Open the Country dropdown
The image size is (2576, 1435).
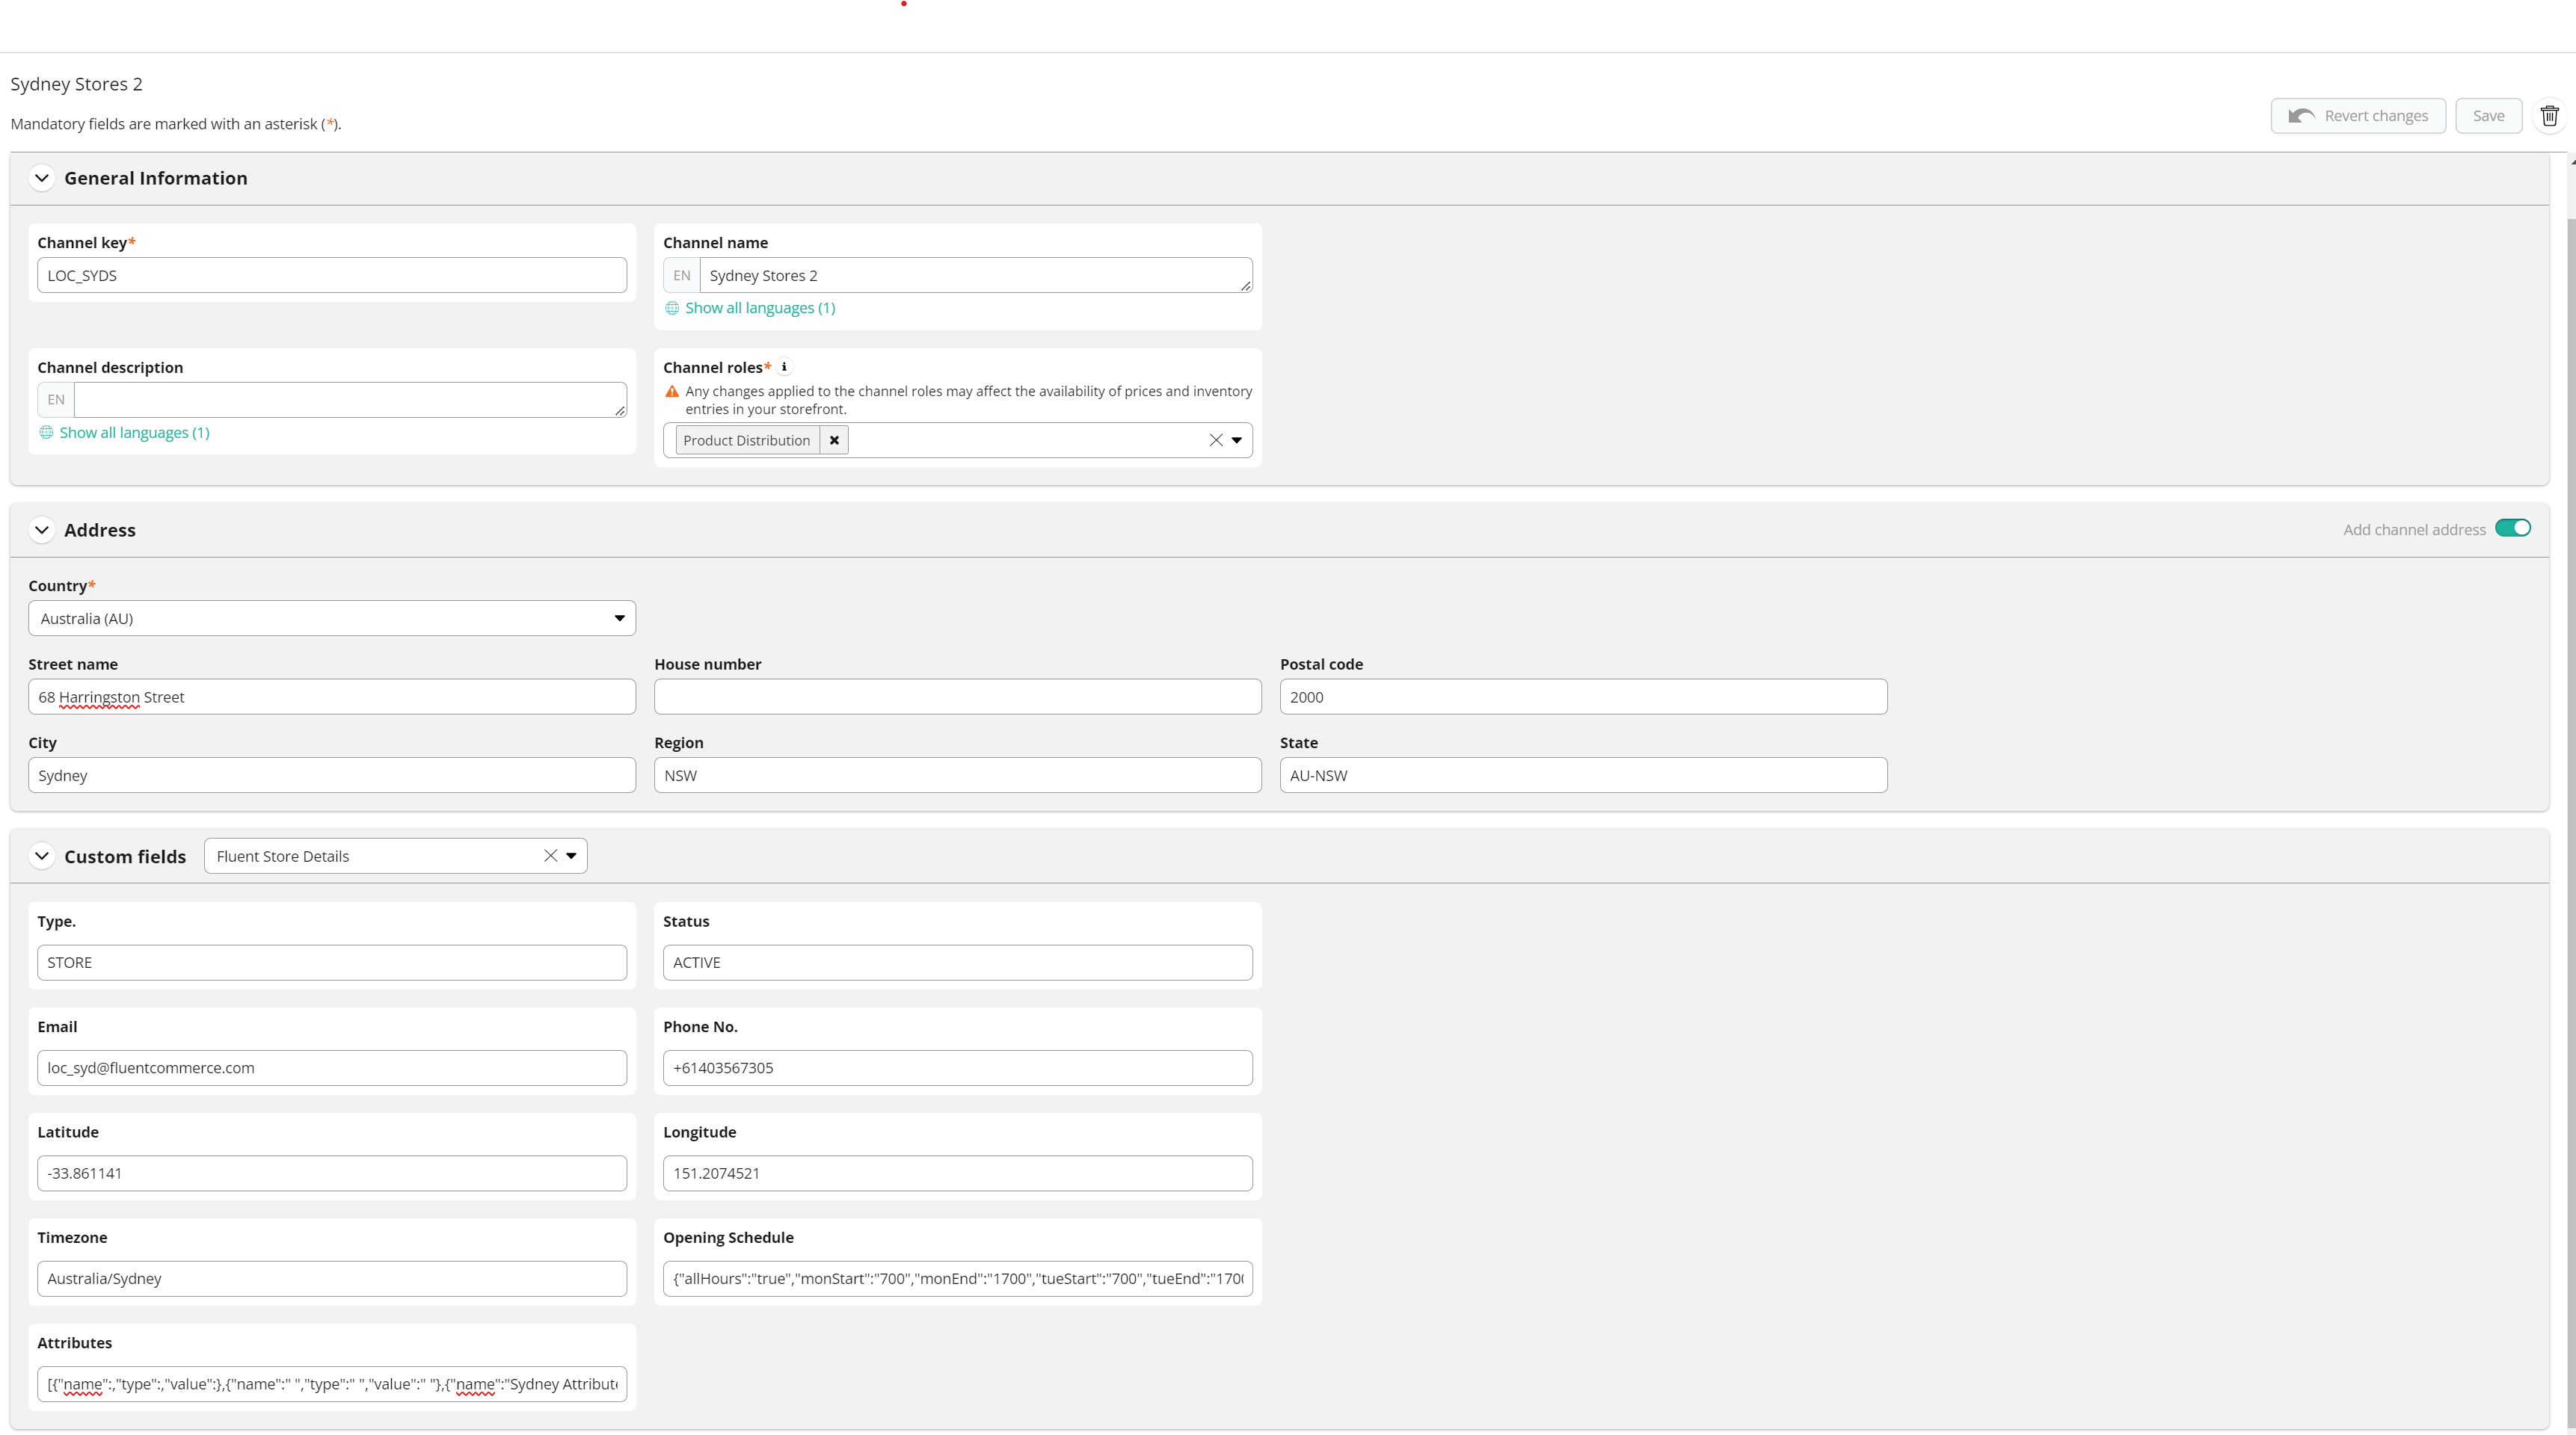pyautogui.click(x=331, y=619)
